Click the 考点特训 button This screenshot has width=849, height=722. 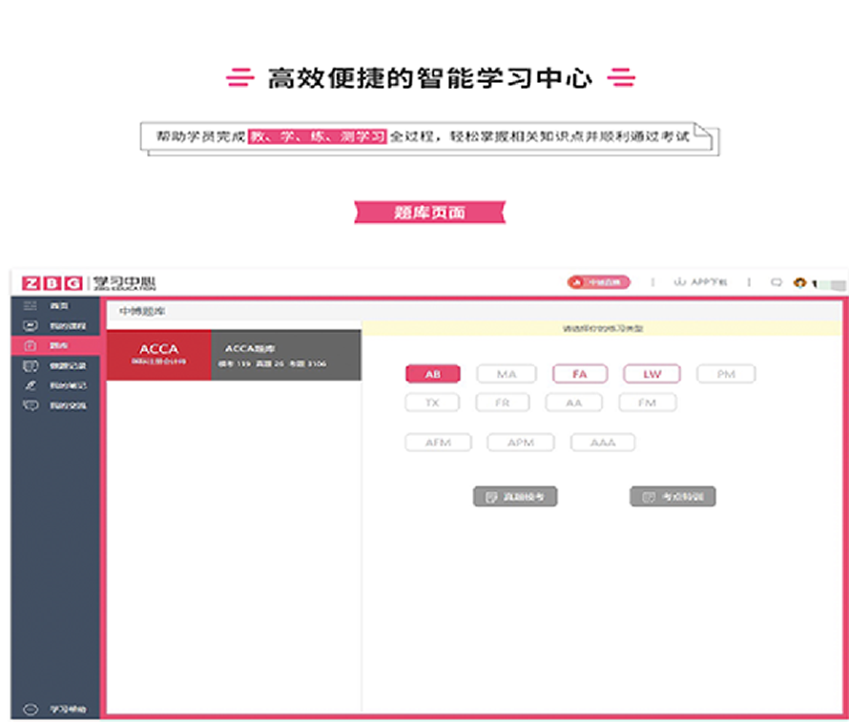click(673, 497)
